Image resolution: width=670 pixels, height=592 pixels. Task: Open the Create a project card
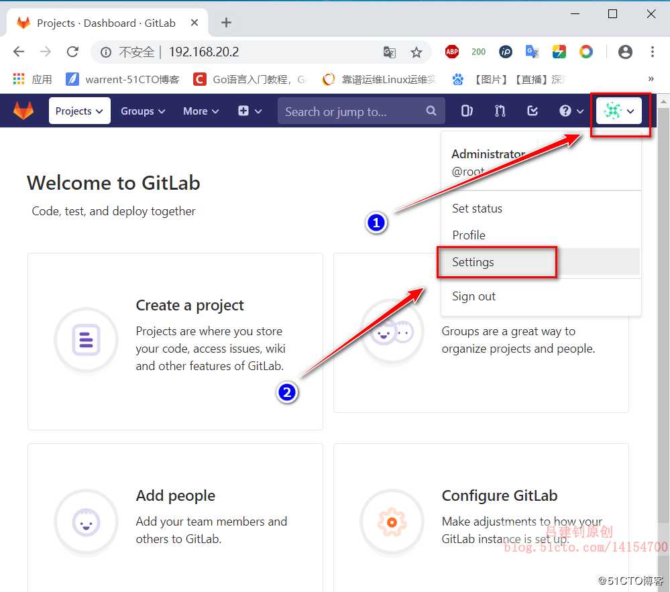(175, 341)
